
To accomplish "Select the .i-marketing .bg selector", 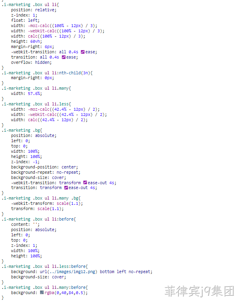I will coord(21,131).
